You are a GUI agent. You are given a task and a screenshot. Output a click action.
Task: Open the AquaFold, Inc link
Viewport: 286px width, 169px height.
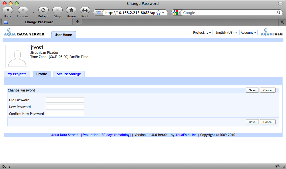pyautogui.click(x=186, y=135)
